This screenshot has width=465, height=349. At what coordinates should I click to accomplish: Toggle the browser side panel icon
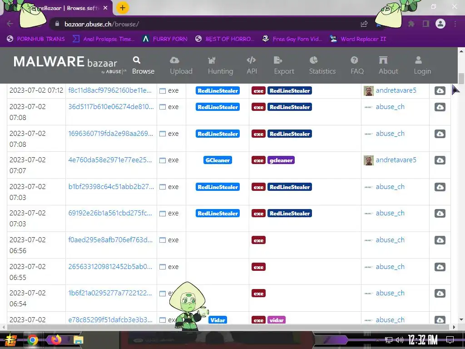(x=426, y=24)
